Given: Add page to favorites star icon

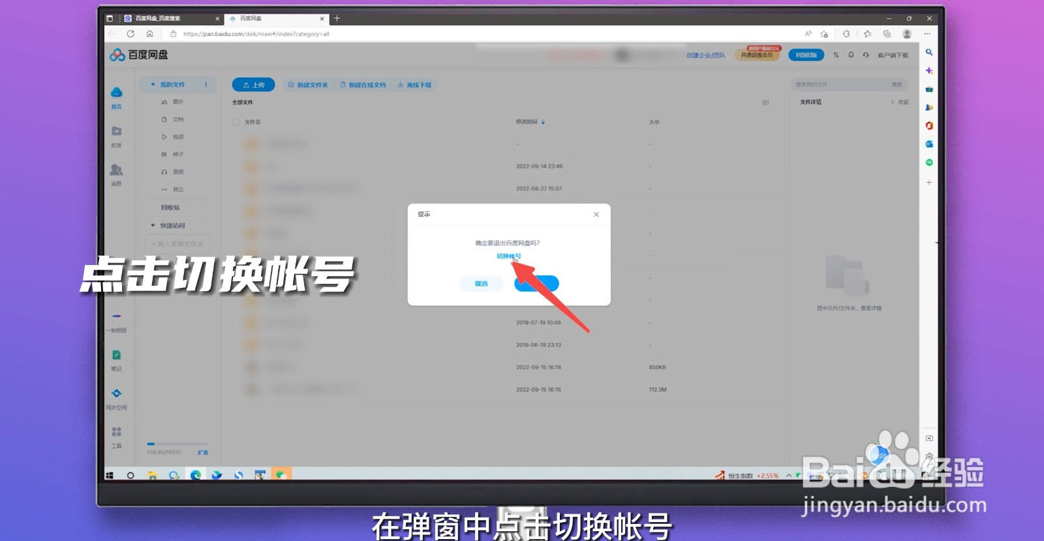Looking at the screenshot, I should (x=824, y=34).
